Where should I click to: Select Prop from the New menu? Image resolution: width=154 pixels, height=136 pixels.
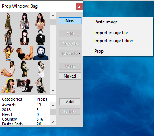(x=99, y=51)
